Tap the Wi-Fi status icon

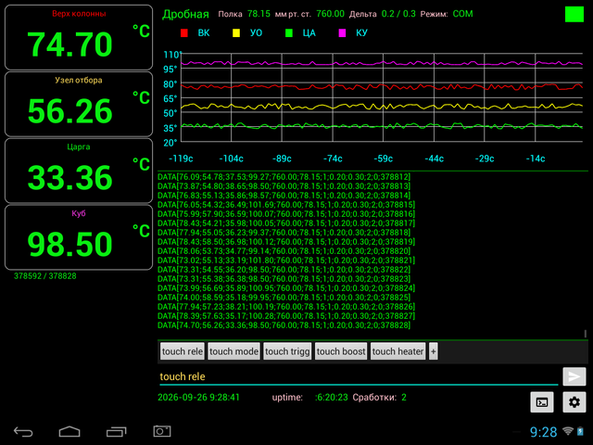(x=568, y=431)
